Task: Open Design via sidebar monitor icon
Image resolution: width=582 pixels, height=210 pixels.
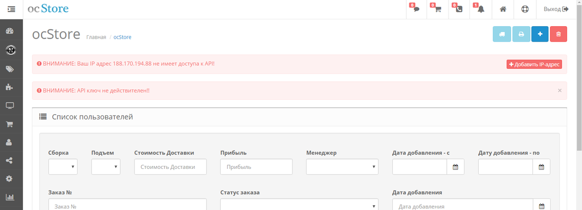Action: point(9,105)
